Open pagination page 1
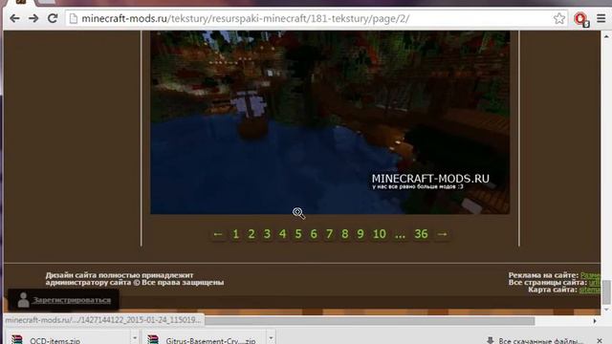 [236, 234]
